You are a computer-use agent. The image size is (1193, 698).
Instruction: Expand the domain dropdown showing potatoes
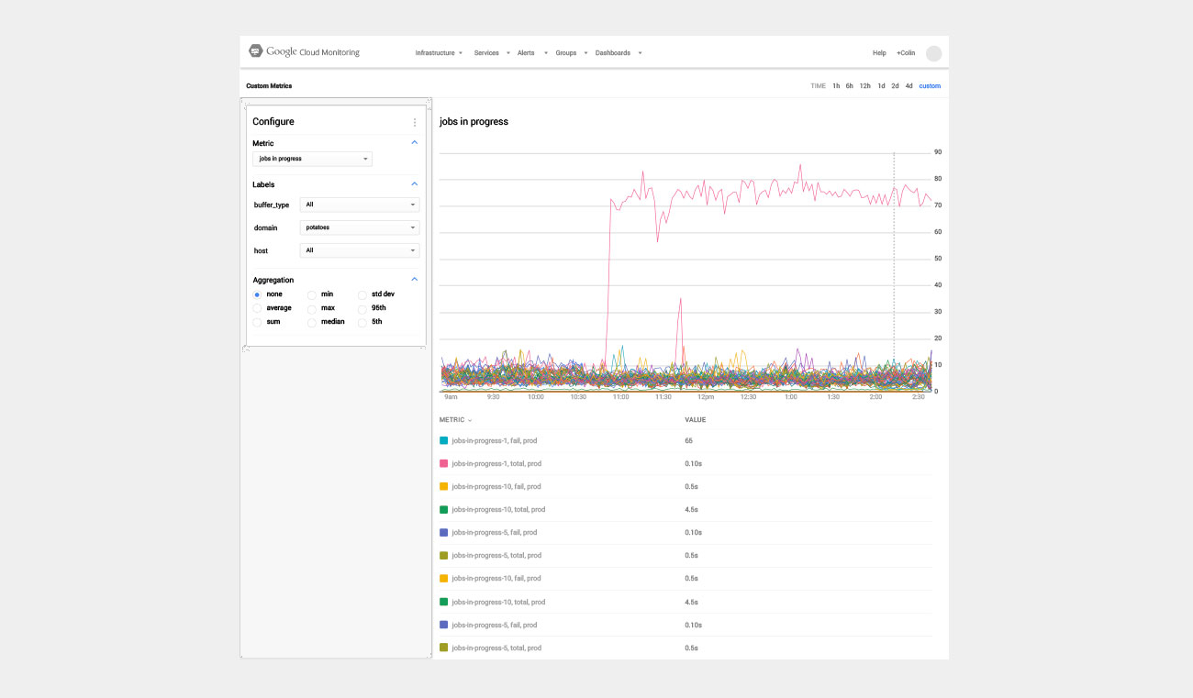tap(360, 227)
